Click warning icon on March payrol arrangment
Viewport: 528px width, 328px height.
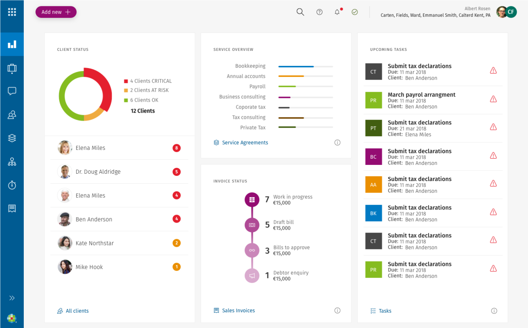(x=493, y=99)
